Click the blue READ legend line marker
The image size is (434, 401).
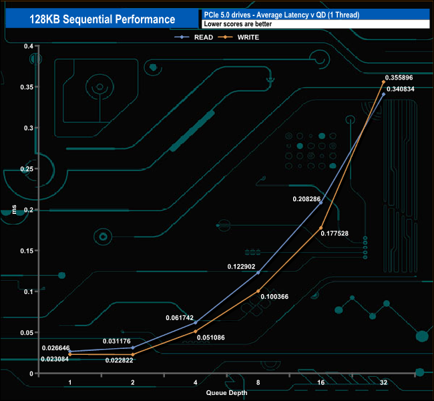pyautogui.click(x=182, y=37)
